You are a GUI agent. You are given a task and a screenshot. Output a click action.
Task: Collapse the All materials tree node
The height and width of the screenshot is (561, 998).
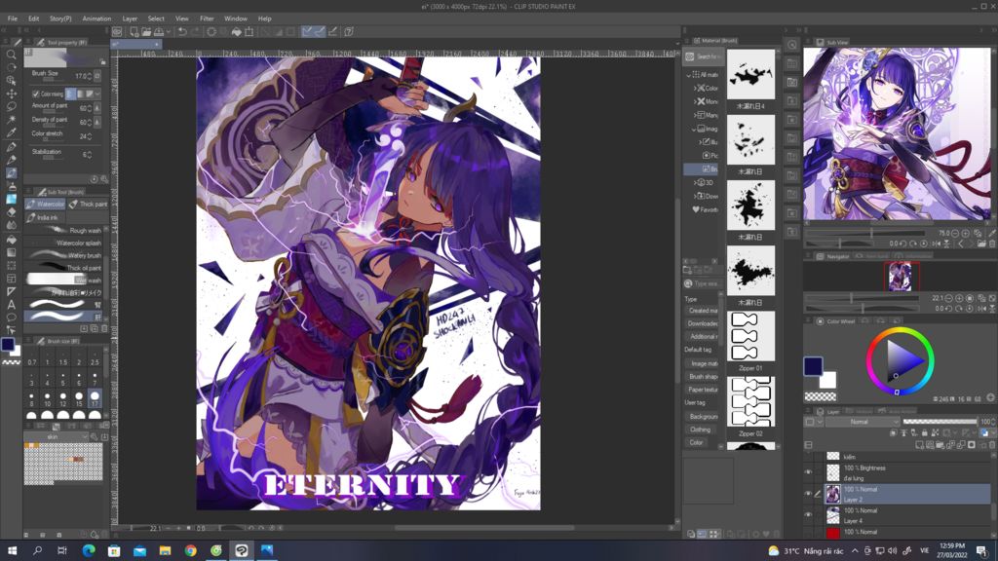(689, 74)
